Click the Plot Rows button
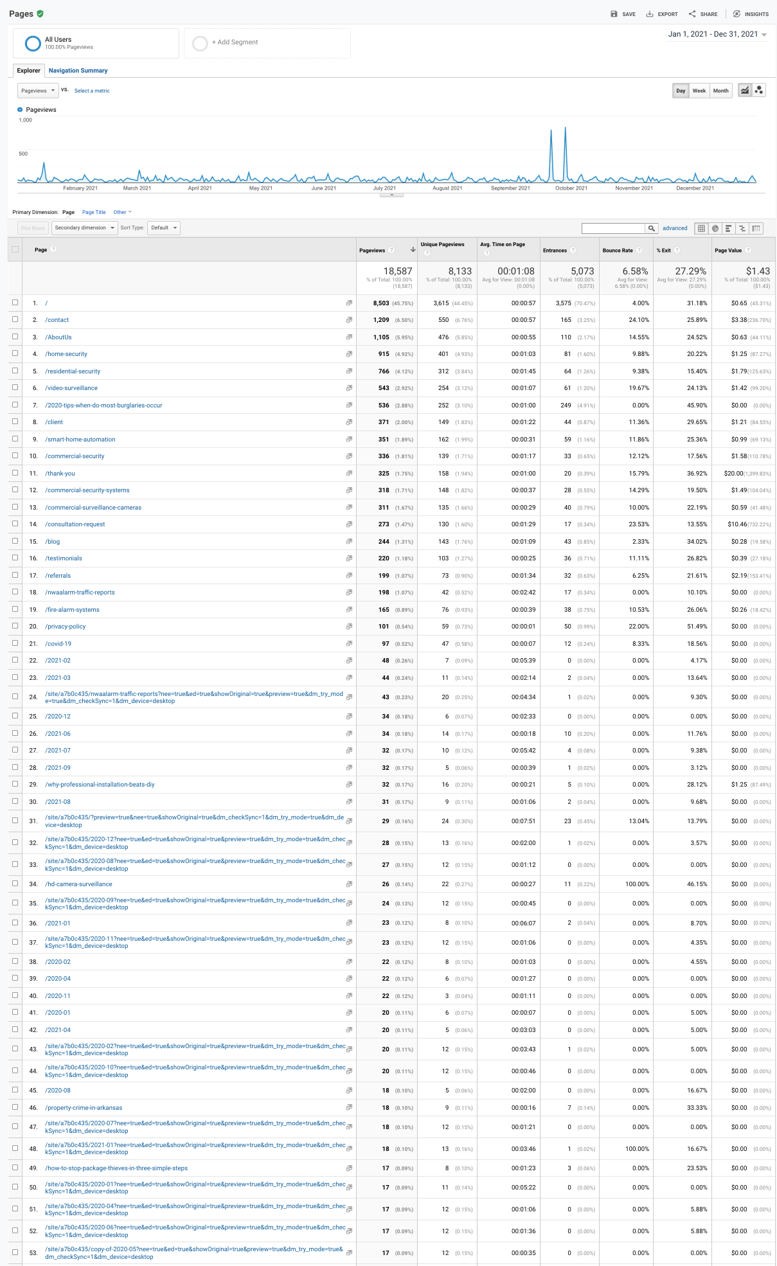Image resolution: width=777 pixels, height=1266 pixels. (33, 227)
